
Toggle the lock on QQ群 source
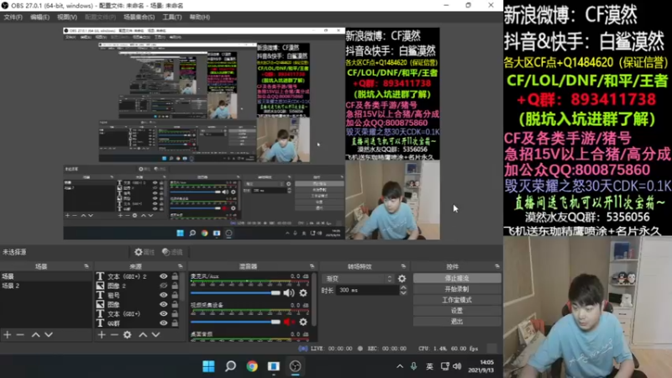click(x=175, y=323)
